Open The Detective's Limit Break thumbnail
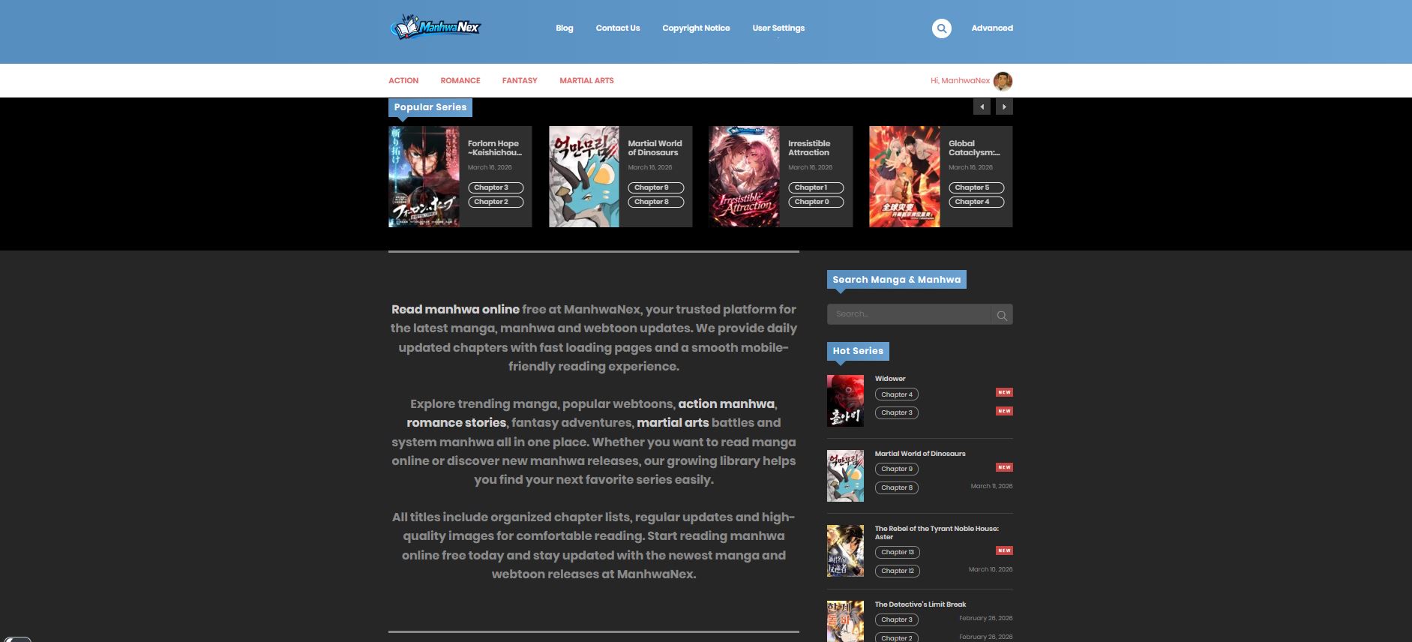The height and width of the screenshot is (642, 1412). tap(845, 621)
